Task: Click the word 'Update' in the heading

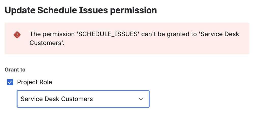Action: pyautogui.click(x=20, y=10)
